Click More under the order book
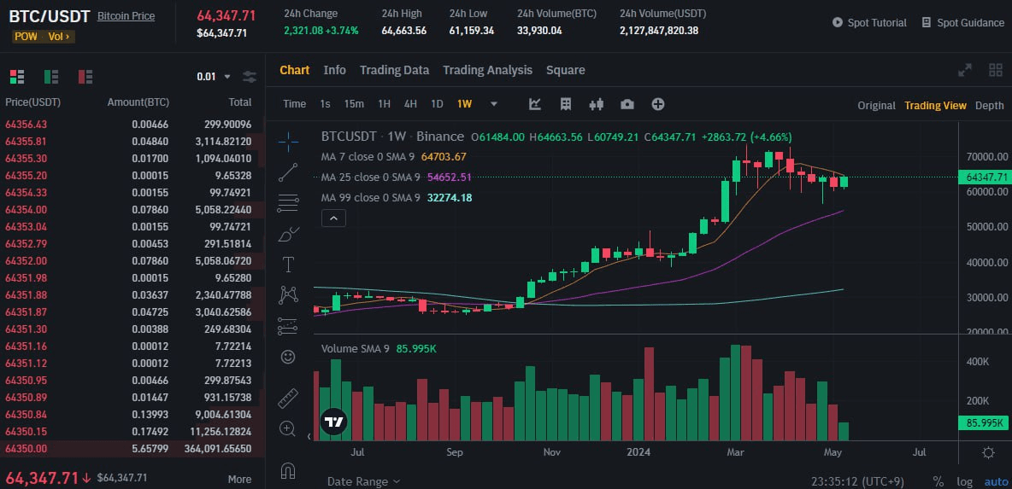This screenshot has width=1012, height=489. coord(239,479)
